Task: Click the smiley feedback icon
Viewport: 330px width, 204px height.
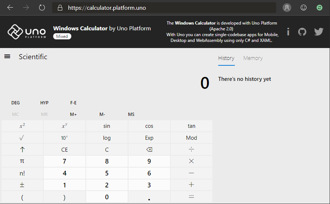Action: pos(304,8)
